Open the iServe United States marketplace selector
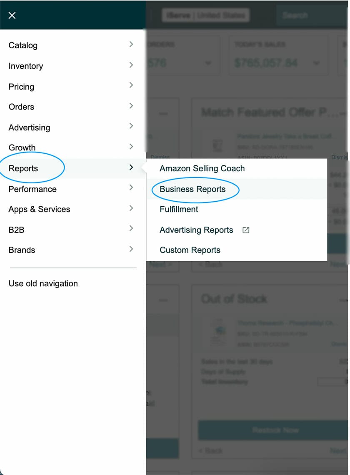350x475 pixels. 205,15
